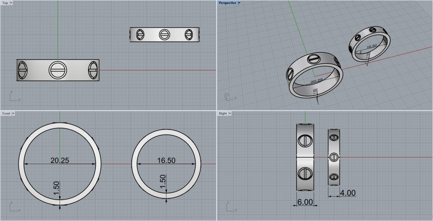Image resolution: width=433 pixels, height=221 pixels.
Task: Select the 16.50 dimension in Front view
Action: 166,160
